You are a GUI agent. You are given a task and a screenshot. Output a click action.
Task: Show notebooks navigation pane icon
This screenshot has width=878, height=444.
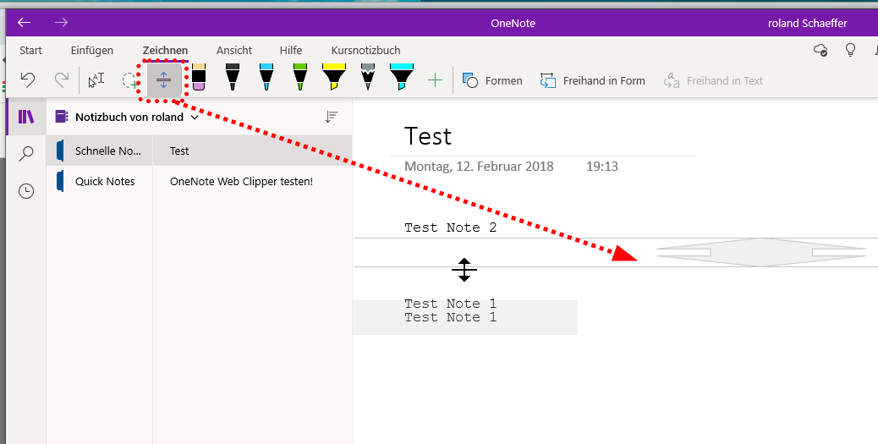pos(26,117)
